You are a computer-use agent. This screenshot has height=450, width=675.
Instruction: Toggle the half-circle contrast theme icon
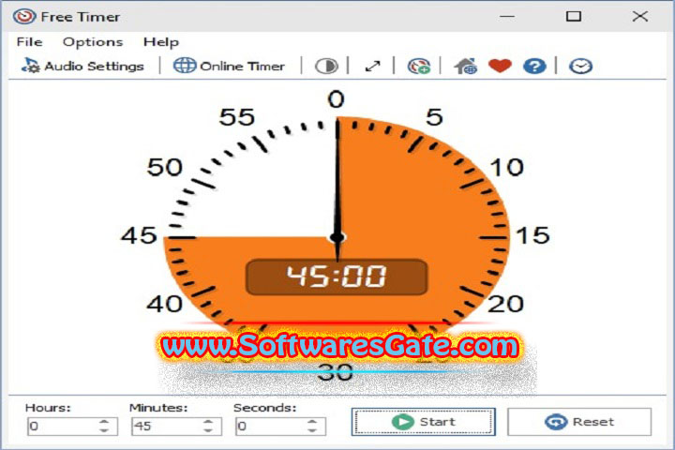[326, 67]
